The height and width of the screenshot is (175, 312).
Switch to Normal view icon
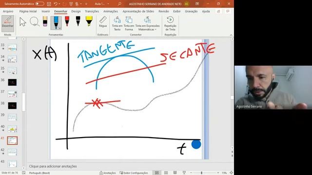click(x=157, y=173)
